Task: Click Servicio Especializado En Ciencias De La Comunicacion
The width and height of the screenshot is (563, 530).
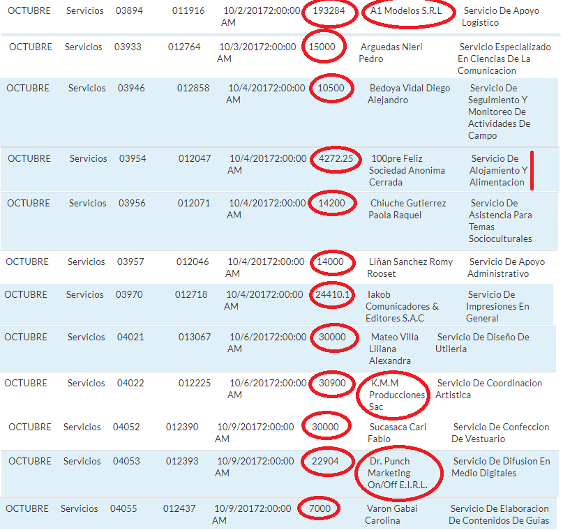Action: tap(504, 59)
